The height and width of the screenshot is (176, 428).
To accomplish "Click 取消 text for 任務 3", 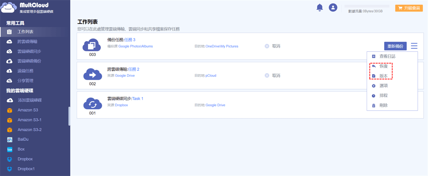I will click(x=276, y=46).
